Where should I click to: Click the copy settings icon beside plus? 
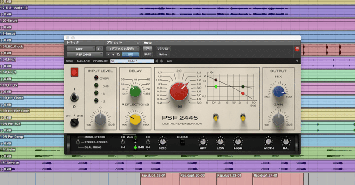point(118,54)
